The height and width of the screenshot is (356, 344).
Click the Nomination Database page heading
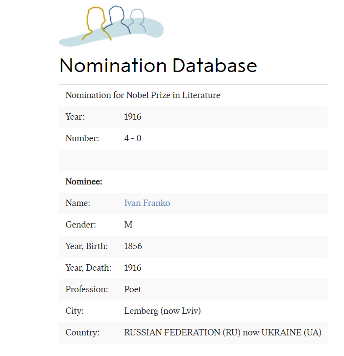coord(158,66)
